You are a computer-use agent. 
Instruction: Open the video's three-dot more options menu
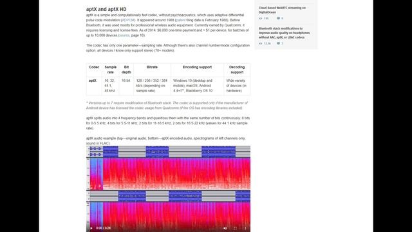(x=245, y=228)
